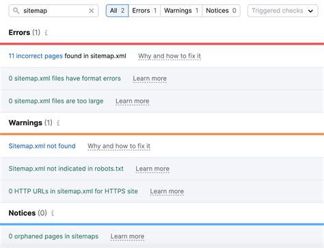Click '0 orphaned pages in sitemaps' text
Image resolution: width=324 pixels, height=248 pixels.
tap(53, 236)
